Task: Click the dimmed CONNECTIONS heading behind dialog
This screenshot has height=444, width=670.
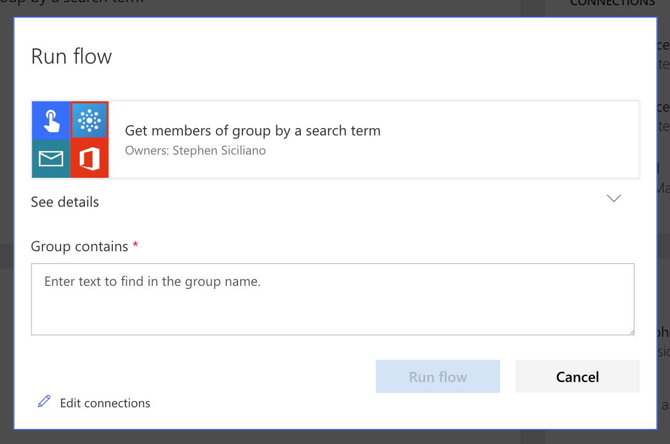Action: coord(612,4)
